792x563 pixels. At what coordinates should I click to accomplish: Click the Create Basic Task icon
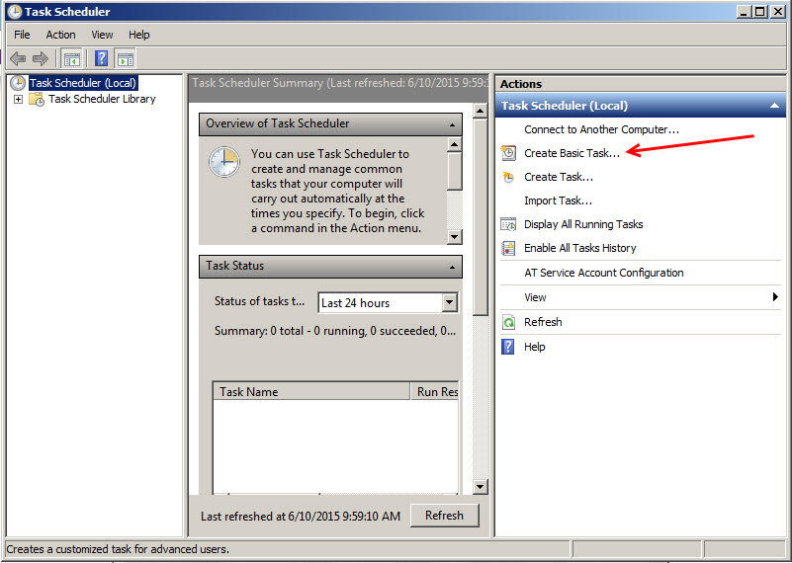click(508, 153)
